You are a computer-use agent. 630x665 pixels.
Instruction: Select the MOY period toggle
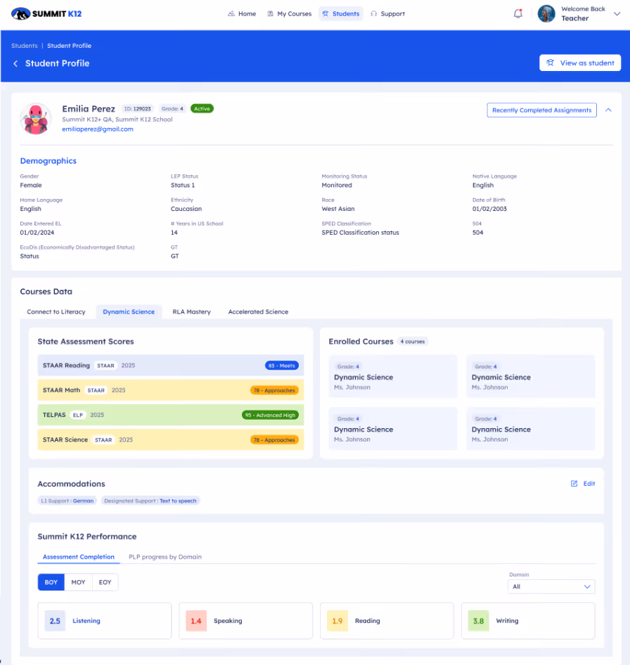point(78,582)
